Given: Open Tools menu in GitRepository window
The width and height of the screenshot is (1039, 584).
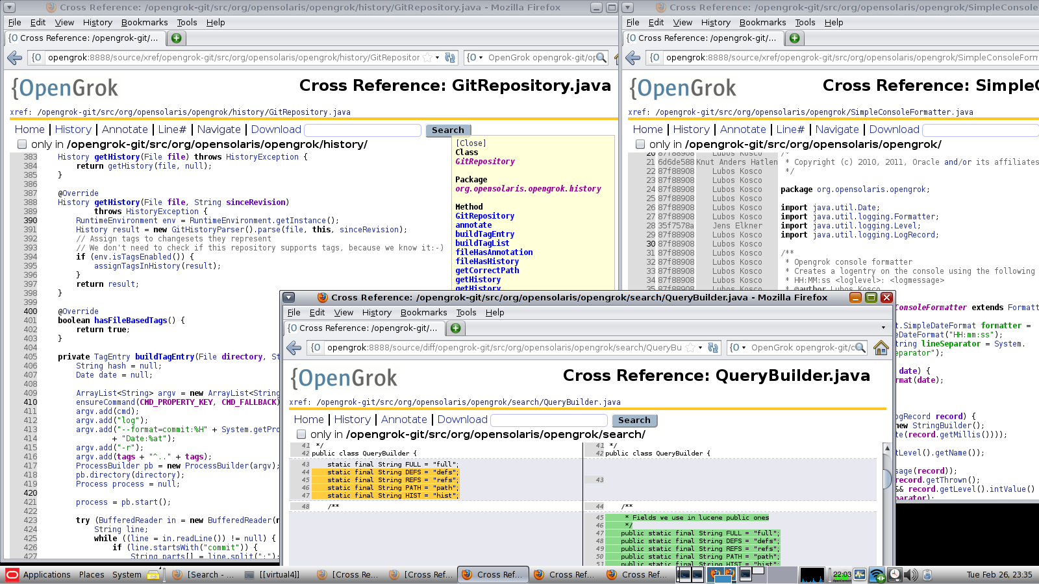Looking at the screenshot, I should click(x=187, y=23).
